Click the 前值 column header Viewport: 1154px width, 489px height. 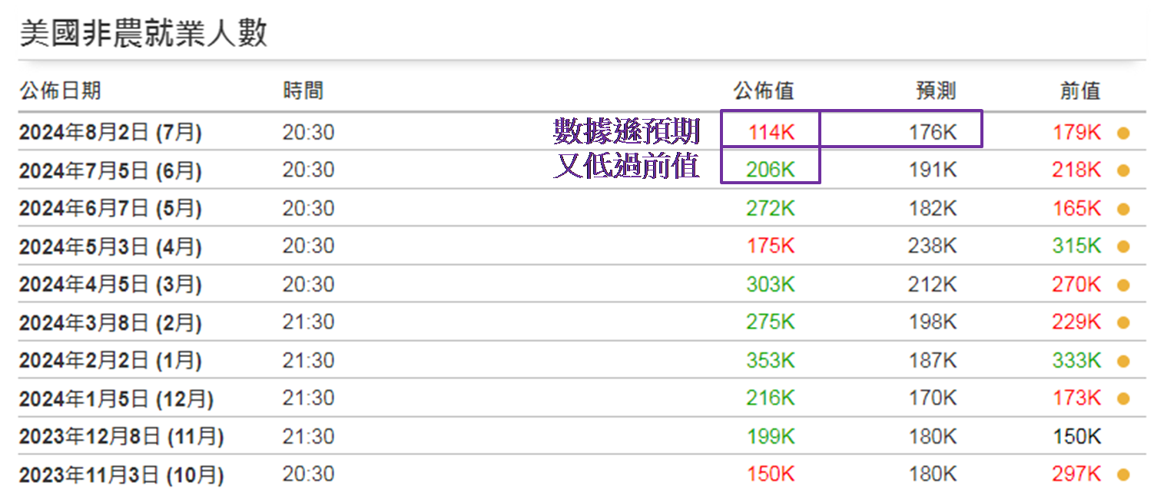click(x=1080, y=91)
